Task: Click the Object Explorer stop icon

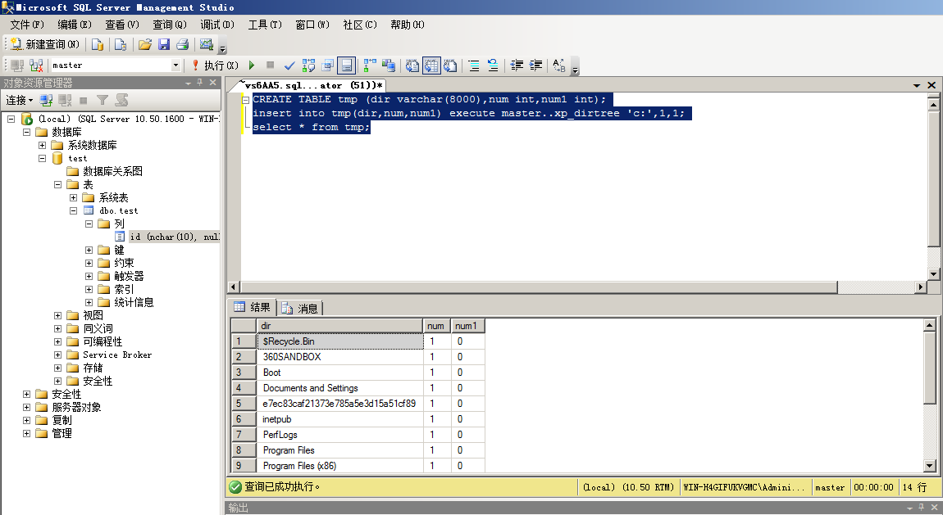Action: click(84, 100)
